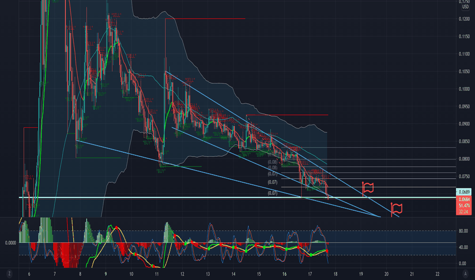The width and height of the screenshot is (475, 280).
Task: Click the 0.0950 price axis label
Action: click(x=464, y=106)
